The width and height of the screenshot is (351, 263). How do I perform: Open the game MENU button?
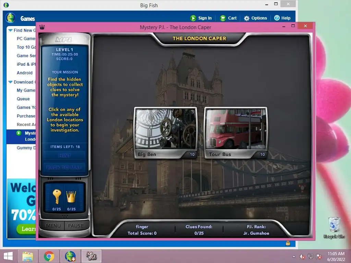pos(53,226)
